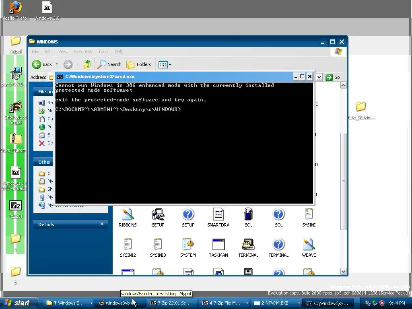
Task: Open the View menu
Action: coord(63,51)
